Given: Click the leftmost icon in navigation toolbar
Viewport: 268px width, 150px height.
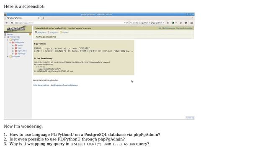Looking at the screenshot, I should tap(7, 23).
